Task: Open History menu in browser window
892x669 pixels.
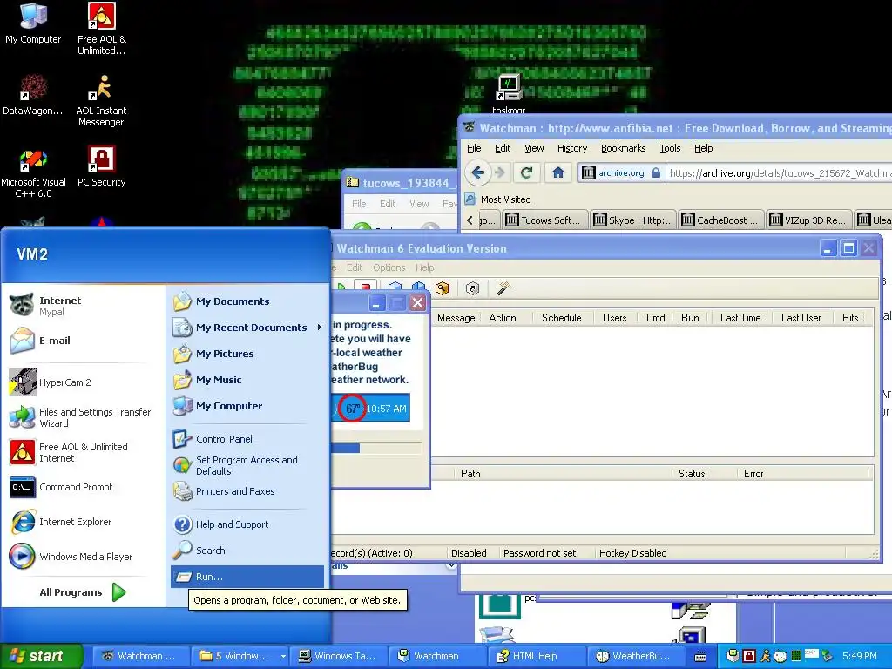Action: 571,148
